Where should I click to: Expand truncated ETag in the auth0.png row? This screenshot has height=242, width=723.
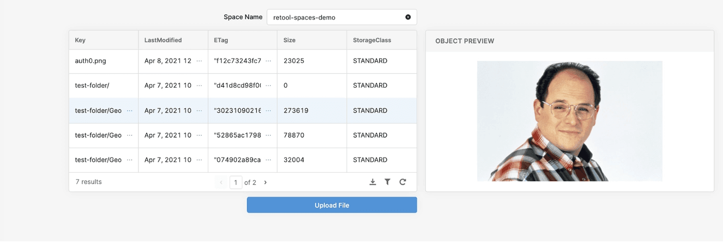pyautogui.click(x=269, y=61)
